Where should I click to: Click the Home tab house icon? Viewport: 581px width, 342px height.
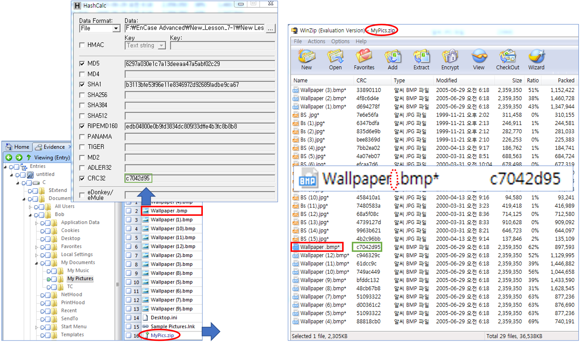9,147
